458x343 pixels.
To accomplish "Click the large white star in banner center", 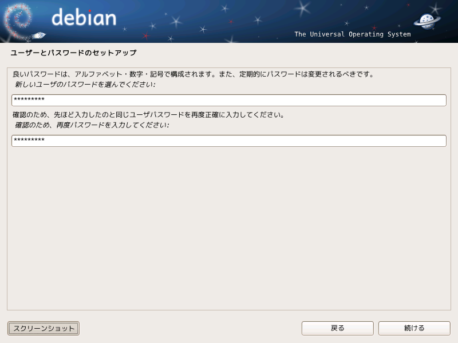I will point(303,8).
